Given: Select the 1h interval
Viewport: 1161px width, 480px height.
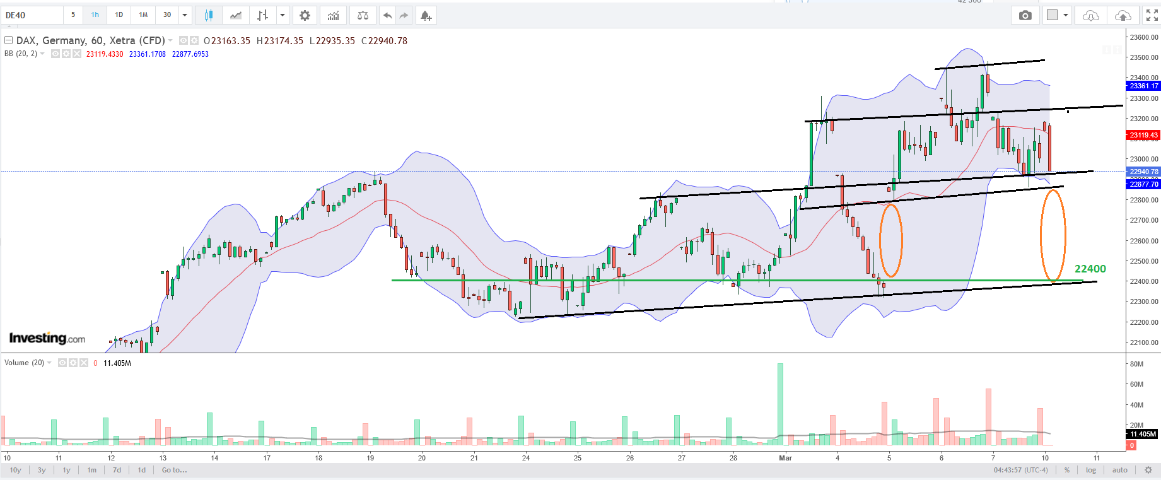Looking at the screenshot, I should 95,15.
